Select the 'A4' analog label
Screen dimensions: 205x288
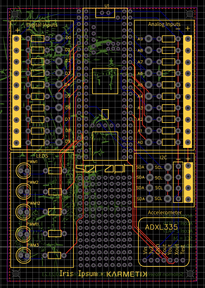[x=140, y=96]
